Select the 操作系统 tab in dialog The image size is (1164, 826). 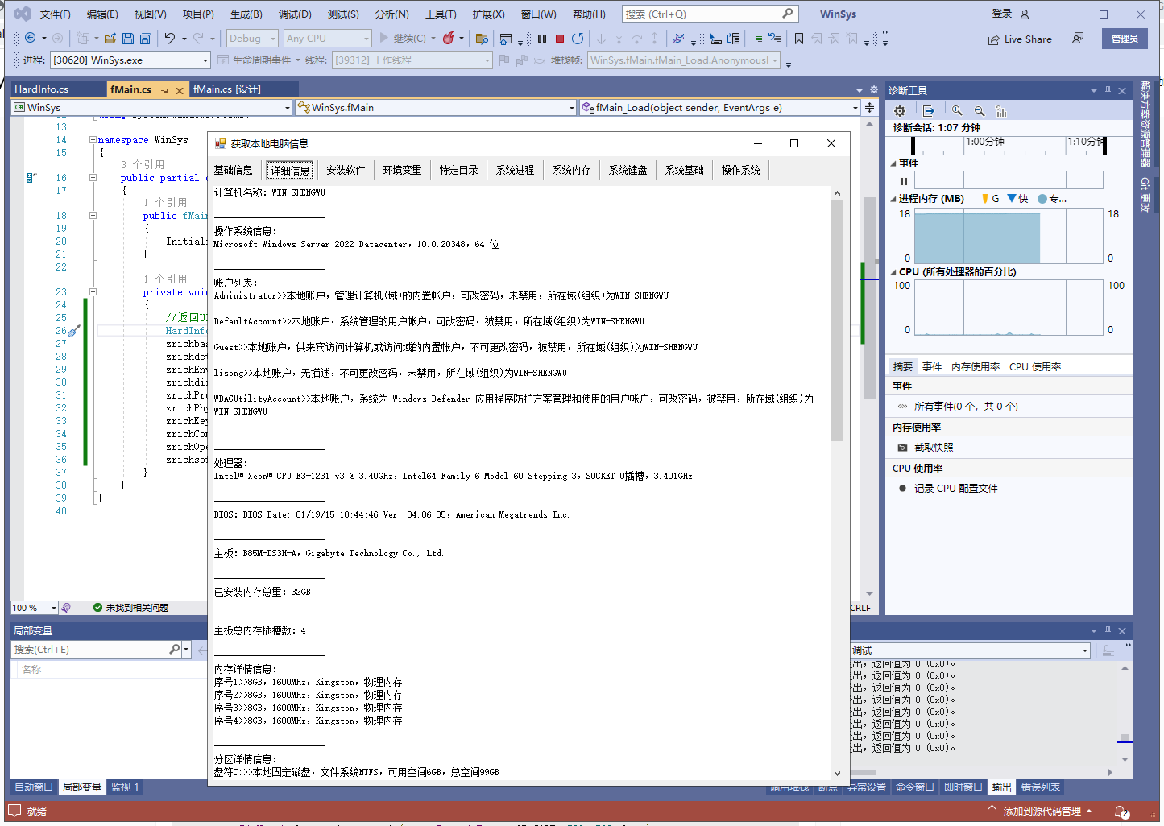741,170
